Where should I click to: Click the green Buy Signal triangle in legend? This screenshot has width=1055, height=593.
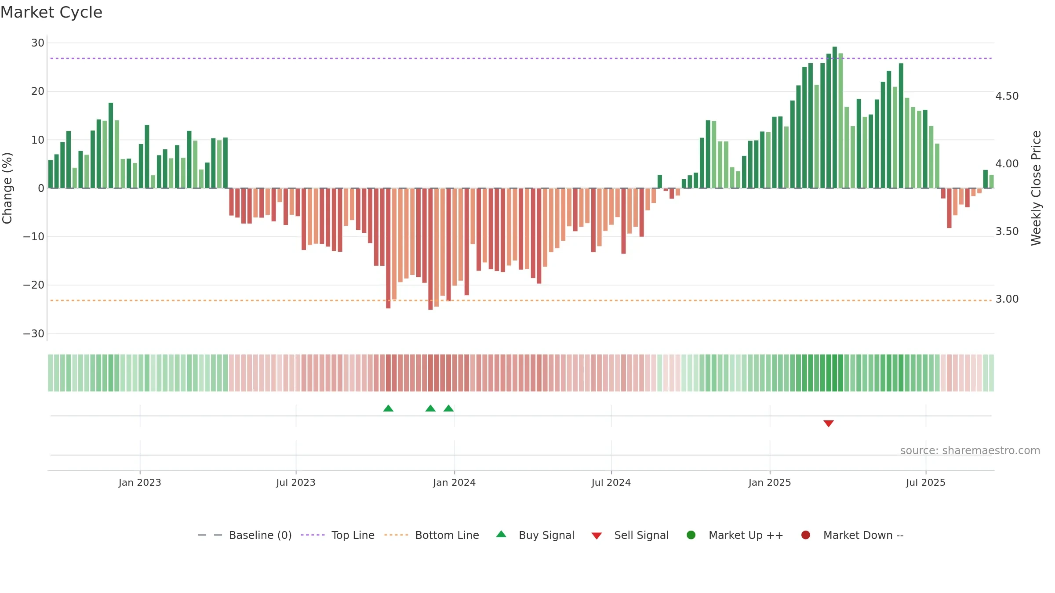click(x=501, y=535)
